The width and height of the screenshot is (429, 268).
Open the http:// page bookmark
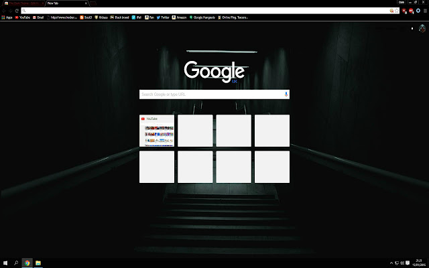tap(62, 17)
